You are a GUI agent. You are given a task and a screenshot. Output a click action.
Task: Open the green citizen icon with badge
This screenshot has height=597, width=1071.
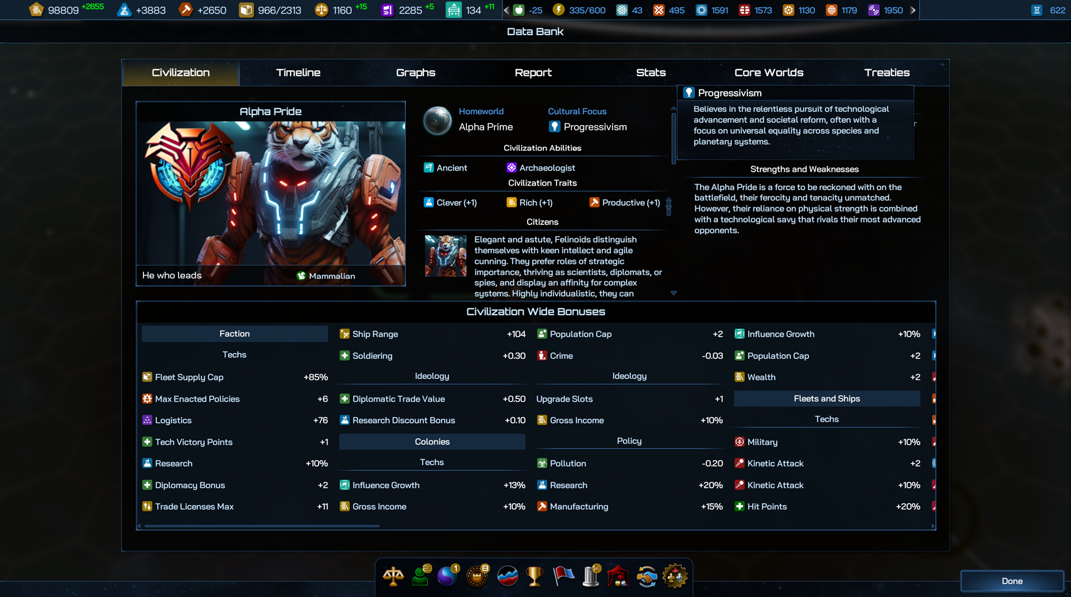(x=421, y=576)
